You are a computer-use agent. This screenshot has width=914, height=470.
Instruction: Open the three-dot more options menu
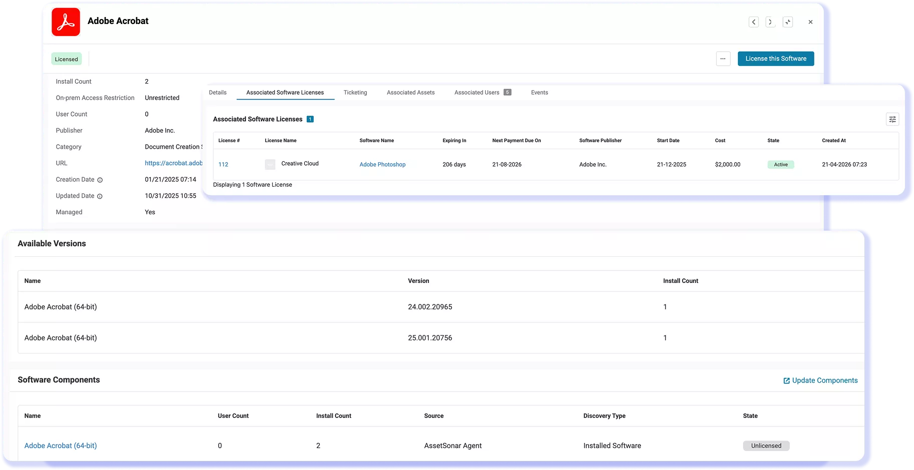click(723, 59)
